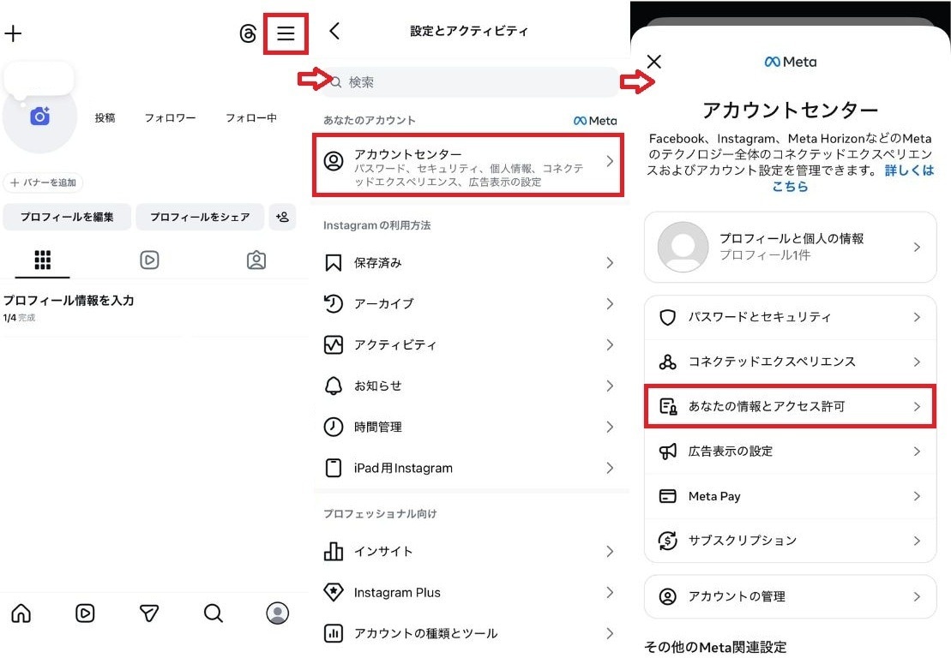
Task: Expand お知らせ row chevron
Action: pyautogui.click(x=610, y=386)
